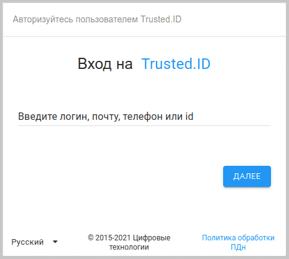Click the Авторизуйтесь пользователем Trusted.ID header text
This screenshot has width=289, height=259.
[x=97, y=19]
